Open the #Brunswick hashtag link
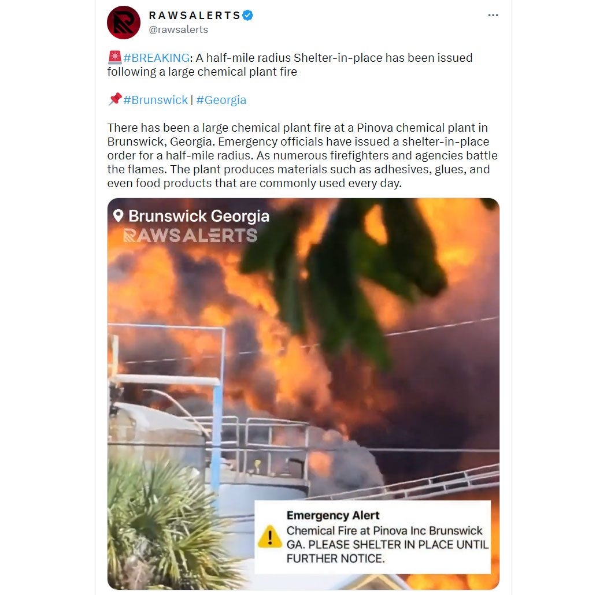Image resolution: width=607 pixels, height=595 pixels. 156,100
